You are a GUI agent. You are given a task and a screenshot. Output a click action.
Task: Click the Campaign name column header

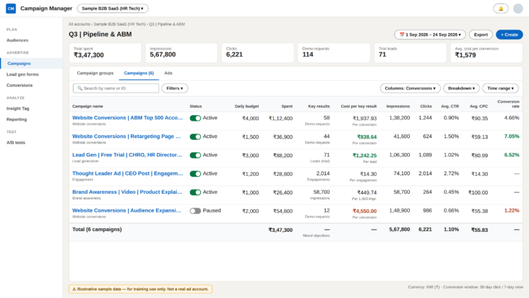pos(87,106)
